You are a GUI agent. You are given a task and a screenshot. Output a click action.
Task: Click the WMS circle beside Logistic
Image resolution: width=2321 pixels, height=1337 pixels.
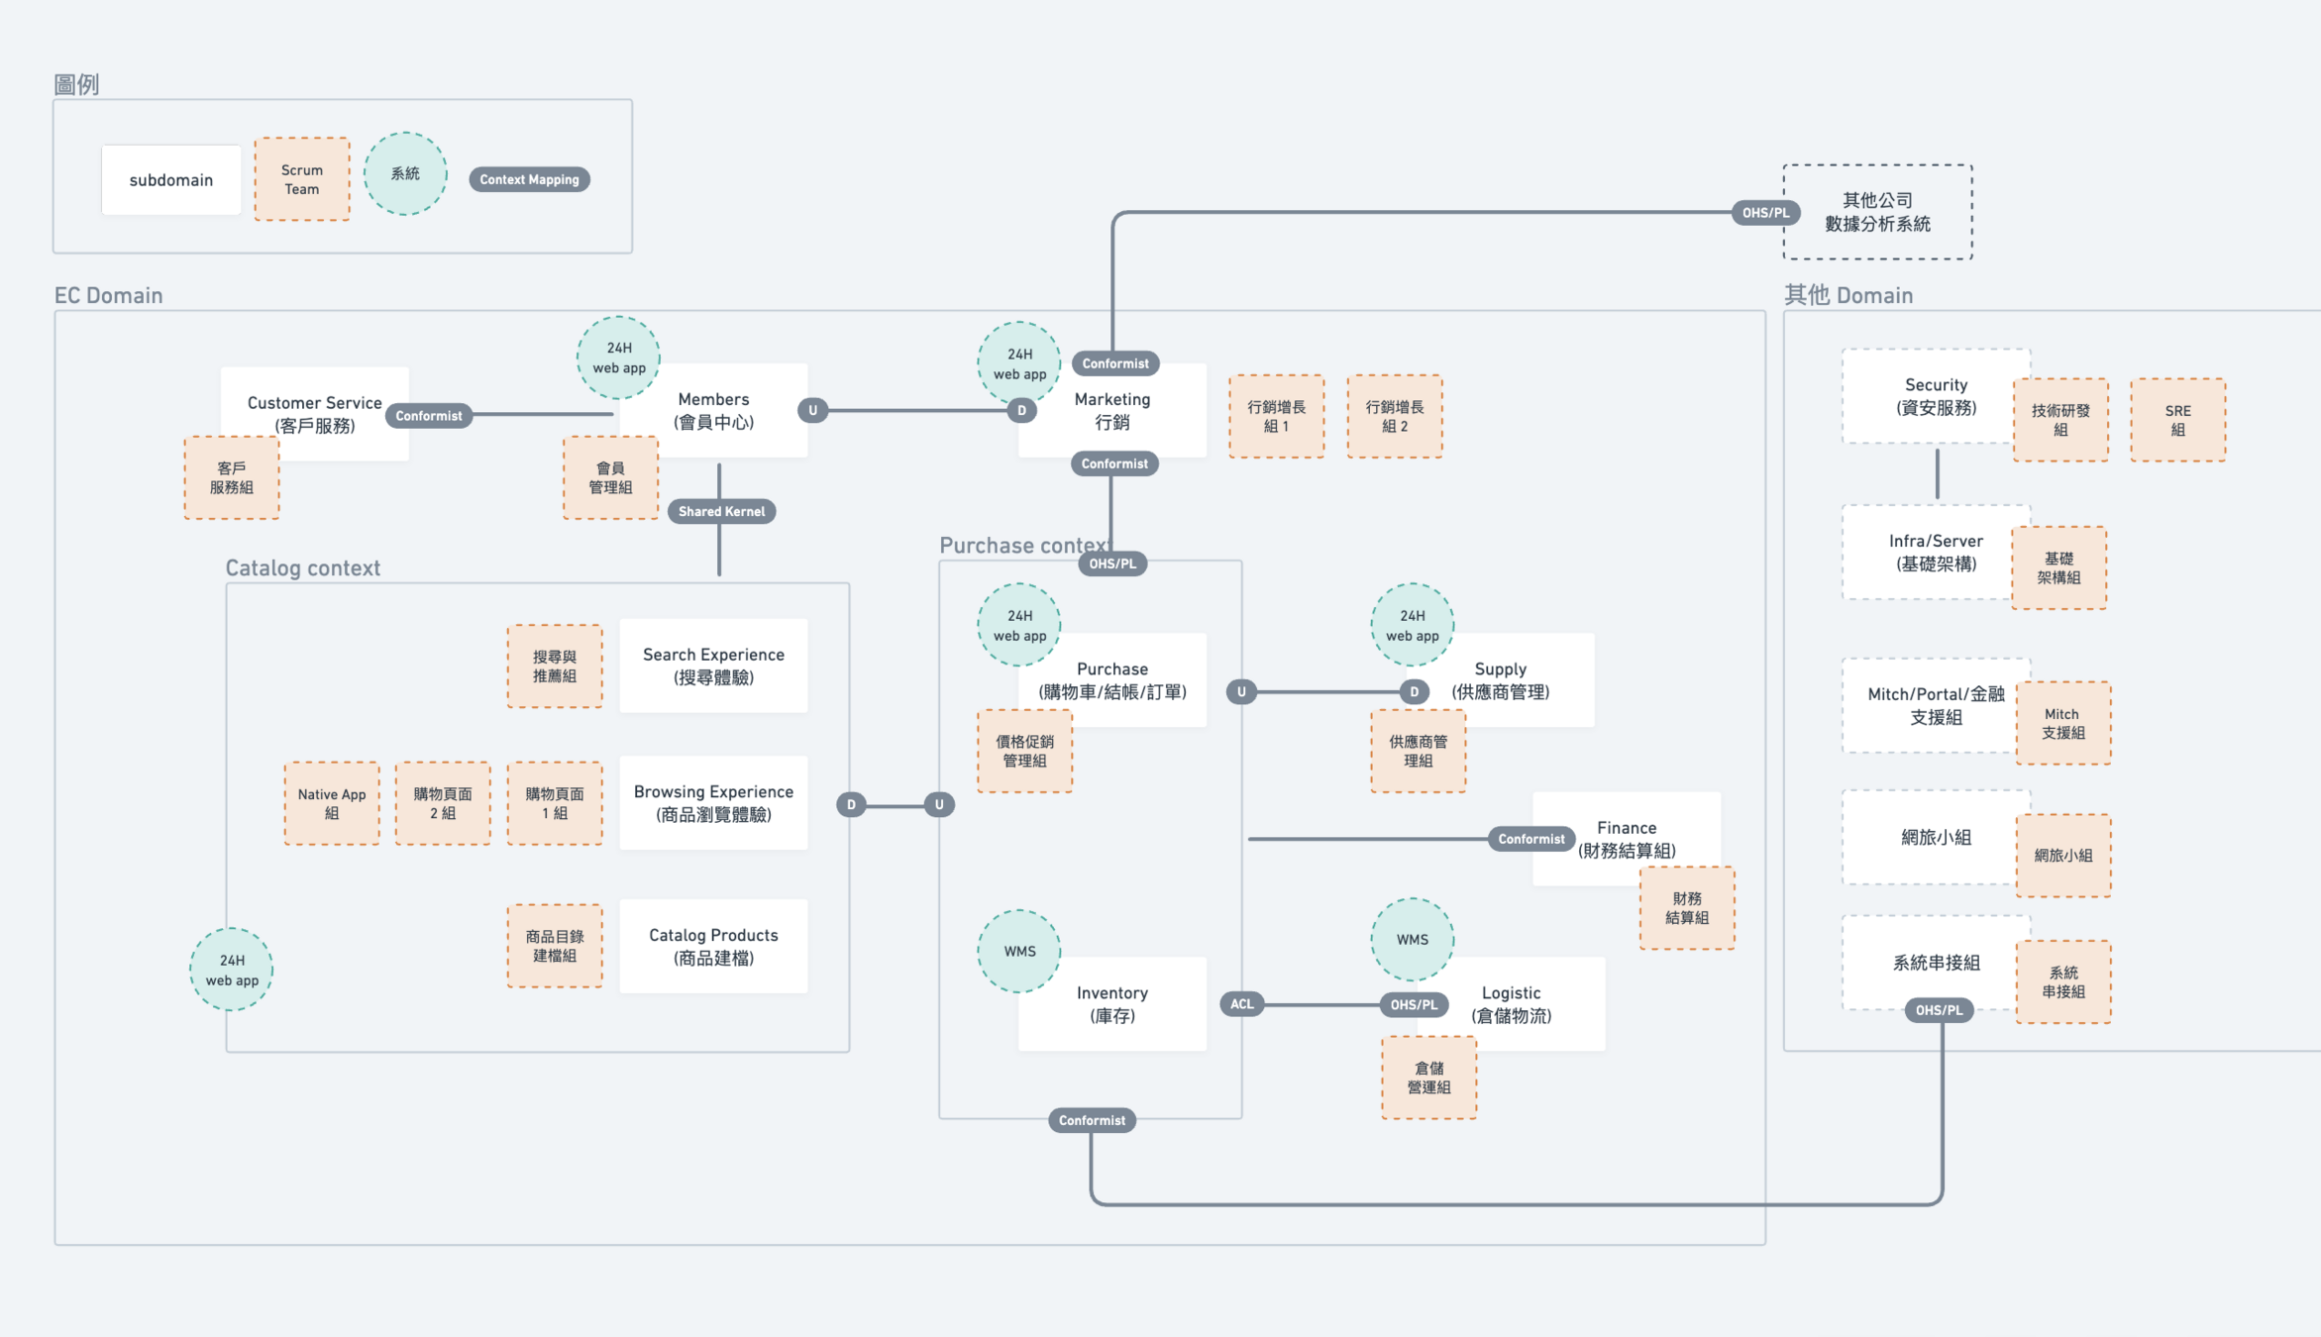[1412, 939]
